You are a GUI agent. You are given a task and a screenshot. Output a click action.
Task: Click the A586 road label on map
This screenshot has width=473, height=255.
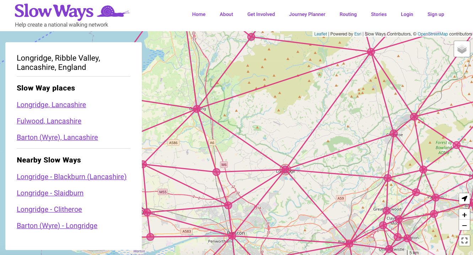click(173, 143)
